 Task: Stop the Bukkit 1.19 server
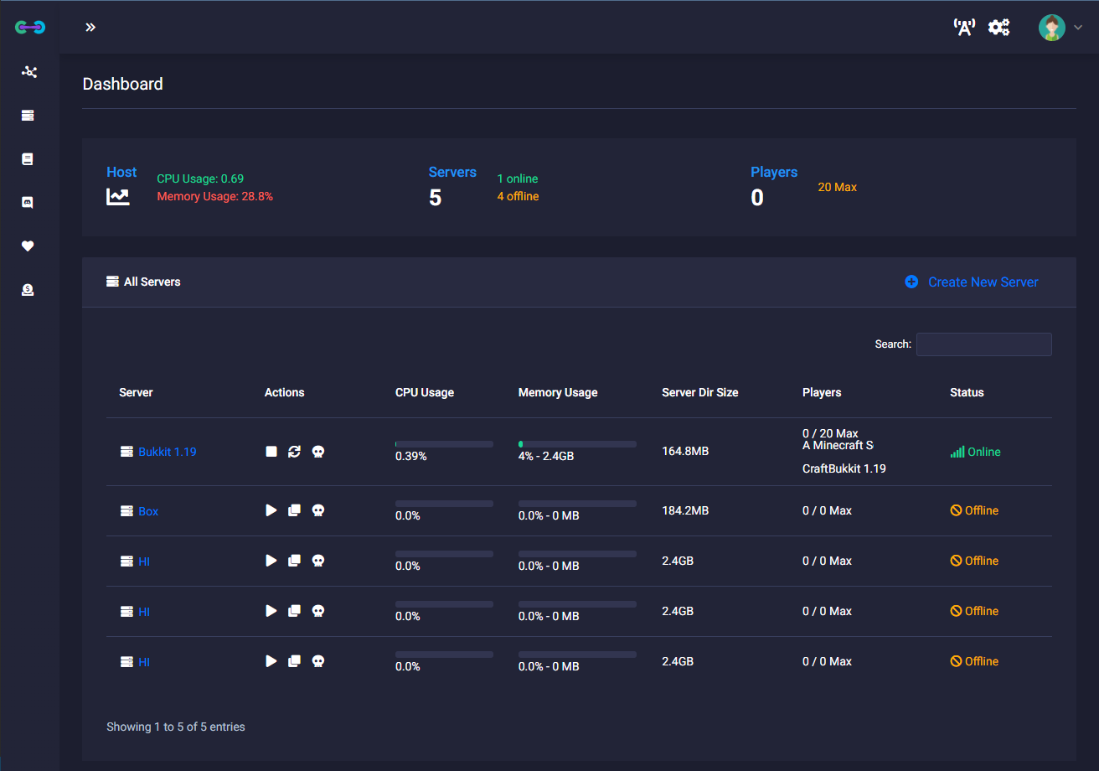(x=271, y=452)
